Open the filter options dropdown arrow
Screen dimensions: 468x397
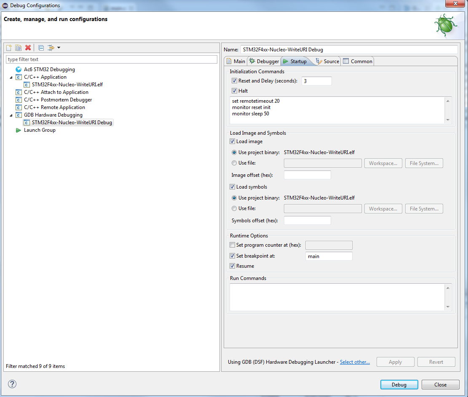[x=59, y=48]
